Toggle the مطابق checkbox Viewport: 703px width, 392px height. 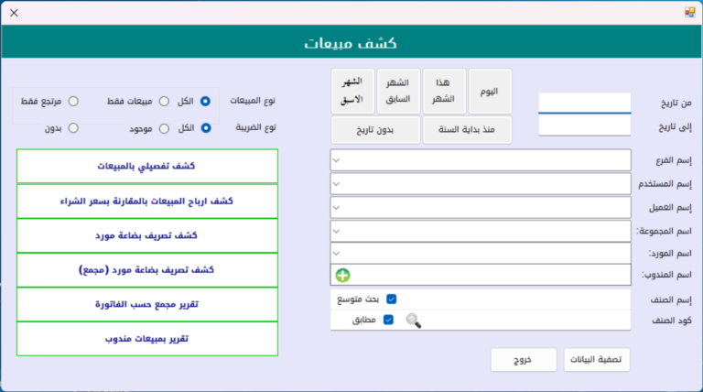pos(388,321)
